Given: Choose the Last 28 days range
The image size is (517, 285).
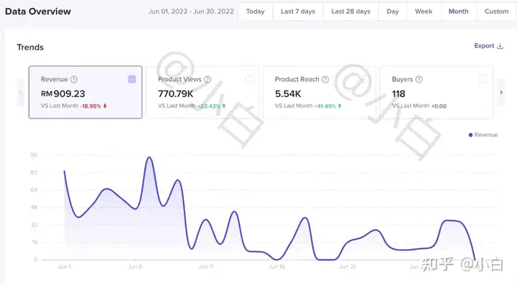Looking at the screenshot, I should click(351, 11).
